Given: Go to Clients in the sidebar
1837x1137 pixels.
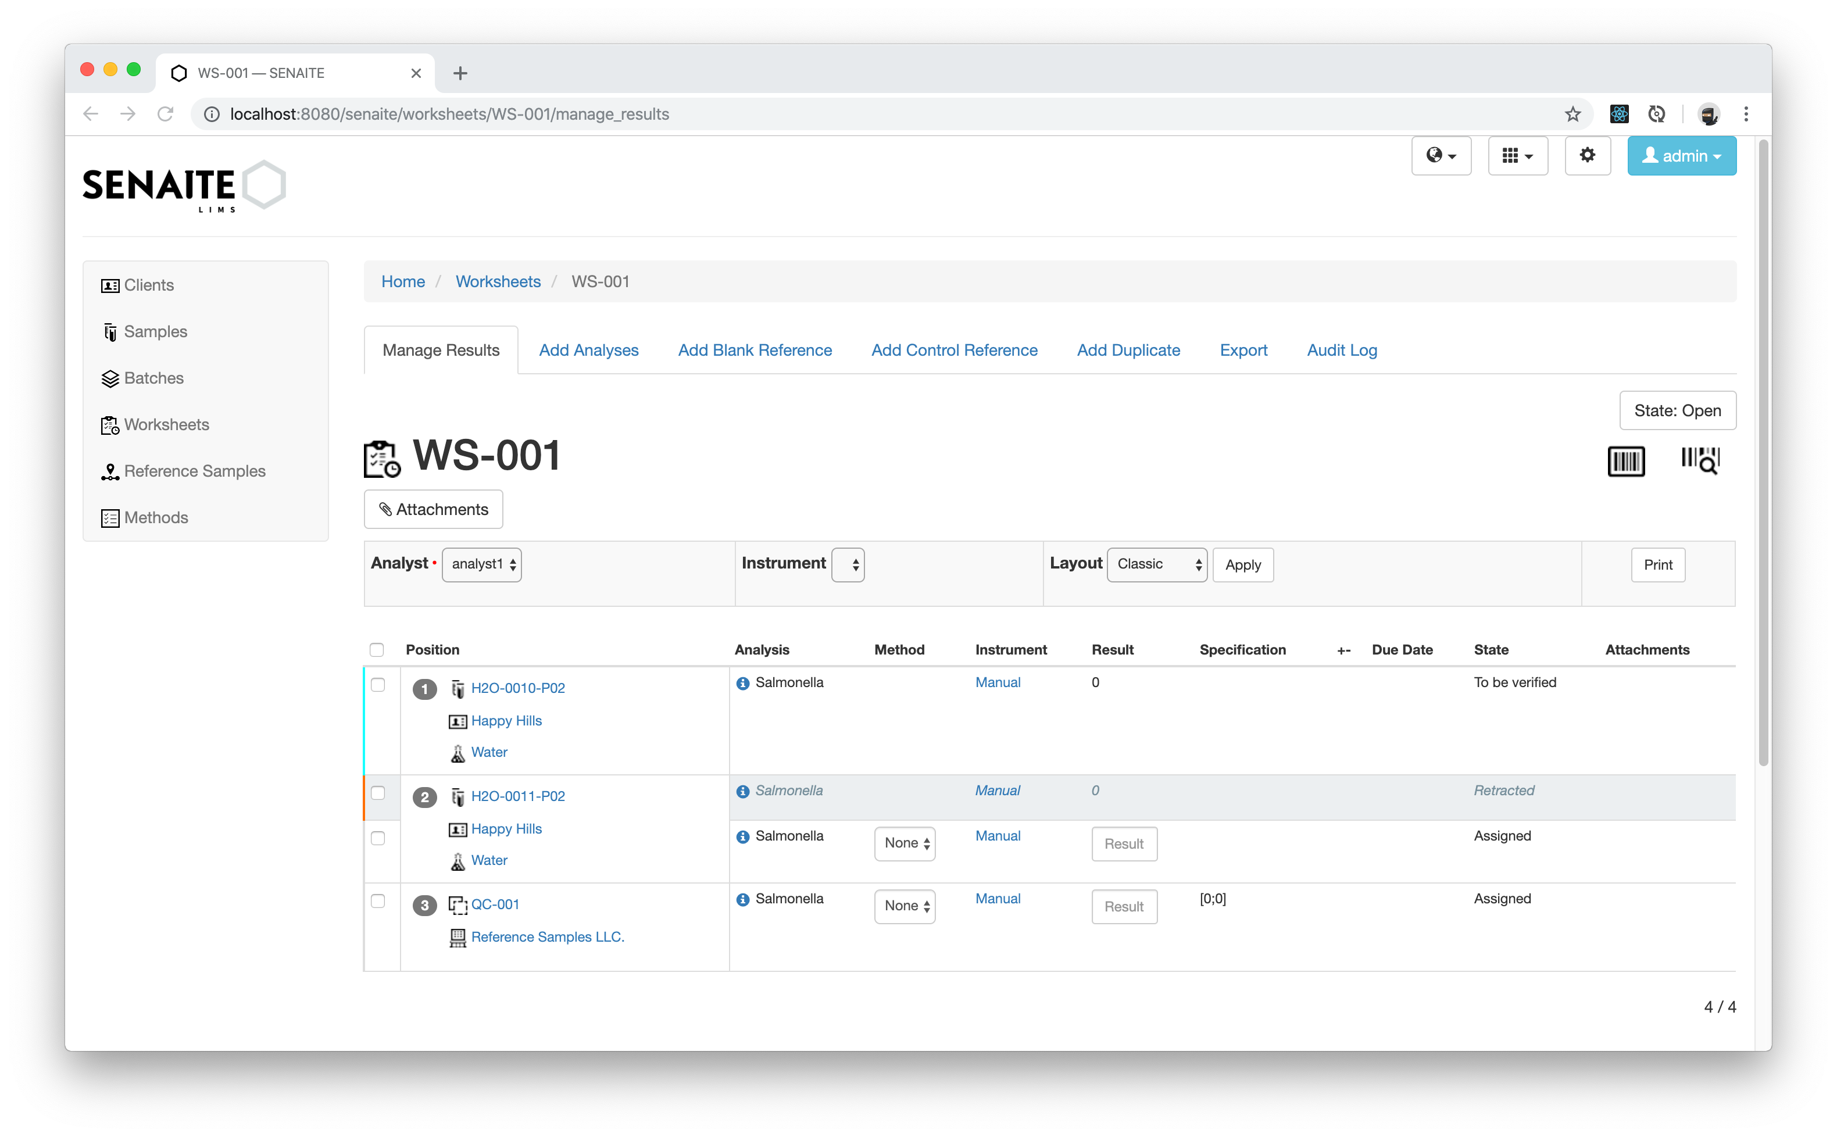Looking at the screenshot, I should [149, 285].
